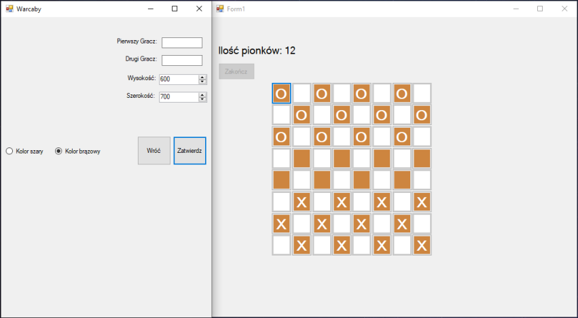Pick the X piece in bottom row's second column
The height and width of the screenshot is (318, 578).
[302, 245]
